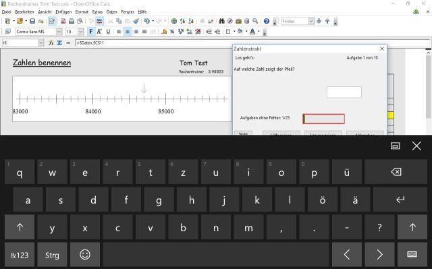Open the Format menu

pyautogui.click(x=82, y=12)
